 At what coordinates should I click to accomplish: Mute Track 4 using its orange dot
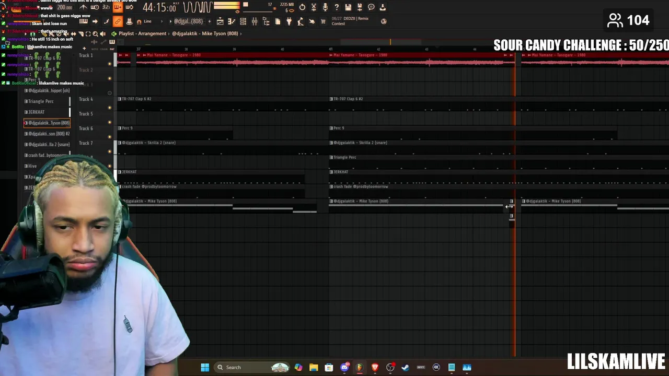click(x=110, y=108)
